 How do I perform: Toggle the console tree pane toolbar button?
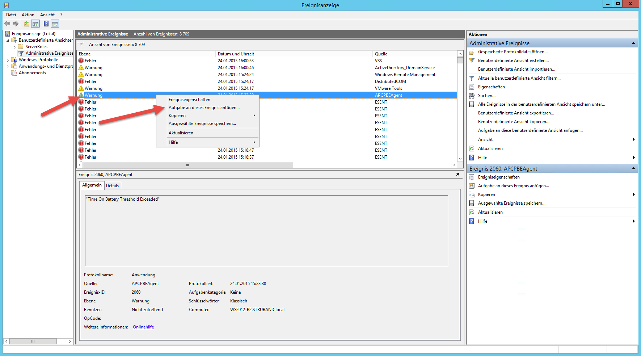coord(35,24)
